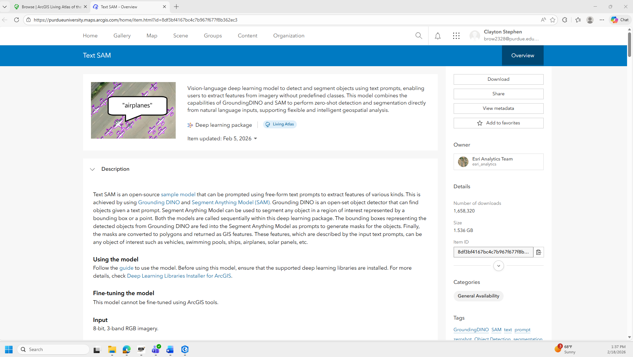Toggle the address bar favorites star
Viewport: 633px width, 357px height.
[x=553, y=20]
